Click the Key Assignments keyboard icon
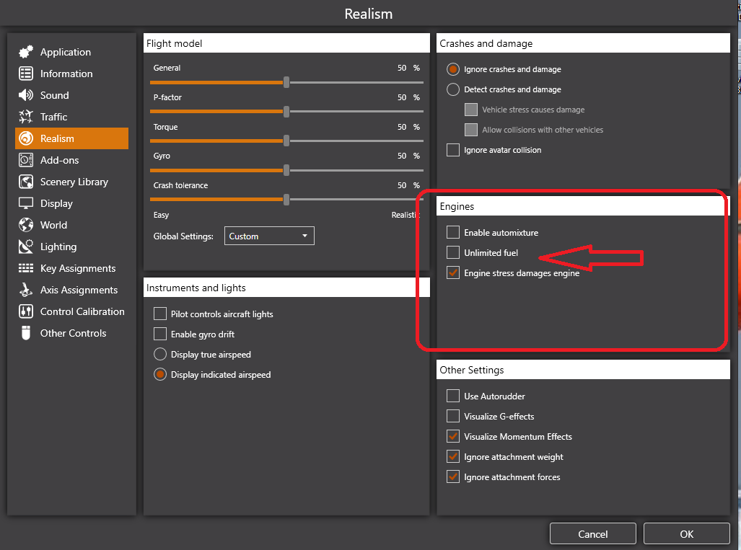This screenshot has height=550, width=741. pyautogui.click(x=26, y=268)
